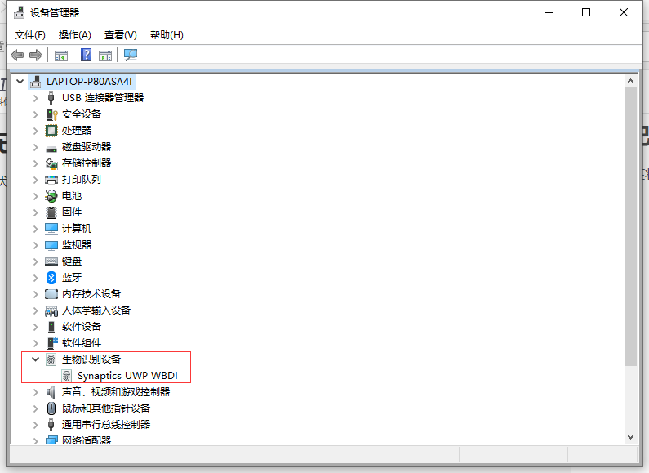This screenshot has height=473, width=649.
Task: Click the scrollbar down arrow
Action: [630, 437]
